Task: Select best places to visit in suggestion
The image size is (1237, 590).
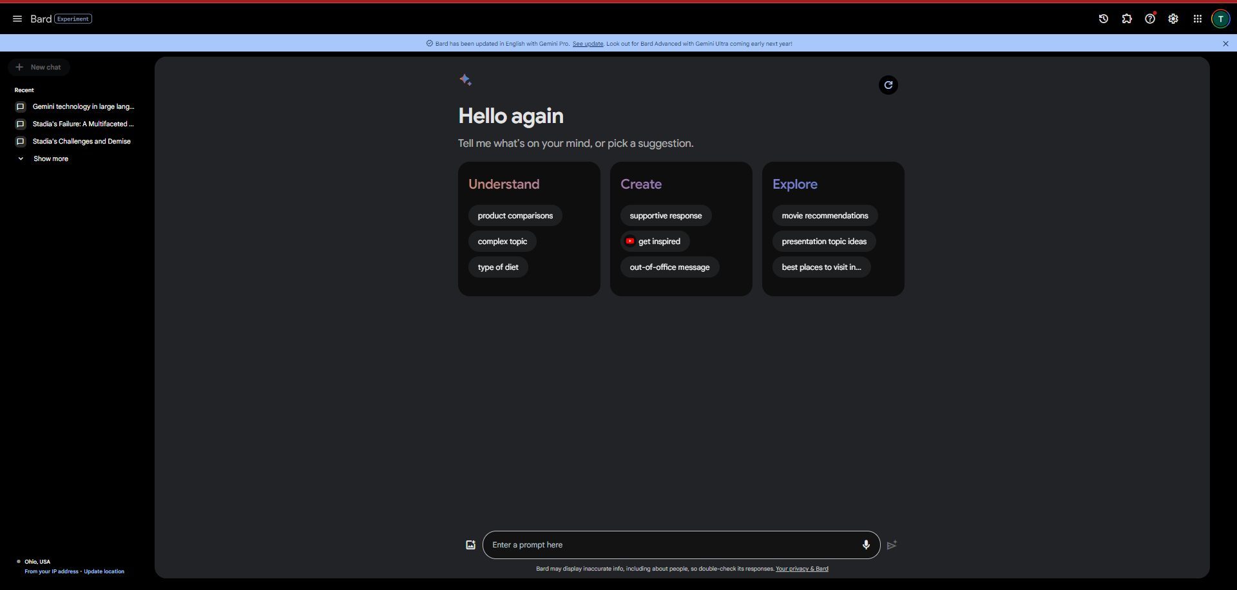Action: tap(821, 267)
